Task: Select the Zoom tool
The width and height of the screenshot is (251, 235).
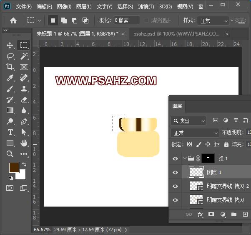Action: [x=10, y=154]
